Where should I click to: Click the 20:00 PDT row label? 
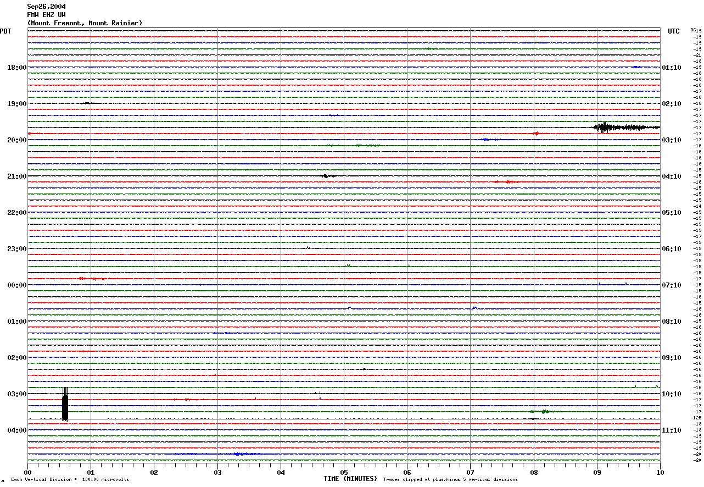pyautogui.click(x=17, y=140)
